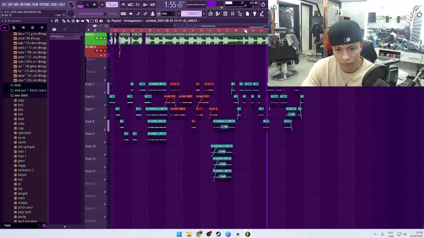Select the slip tool in Playlist

point(82,21)
